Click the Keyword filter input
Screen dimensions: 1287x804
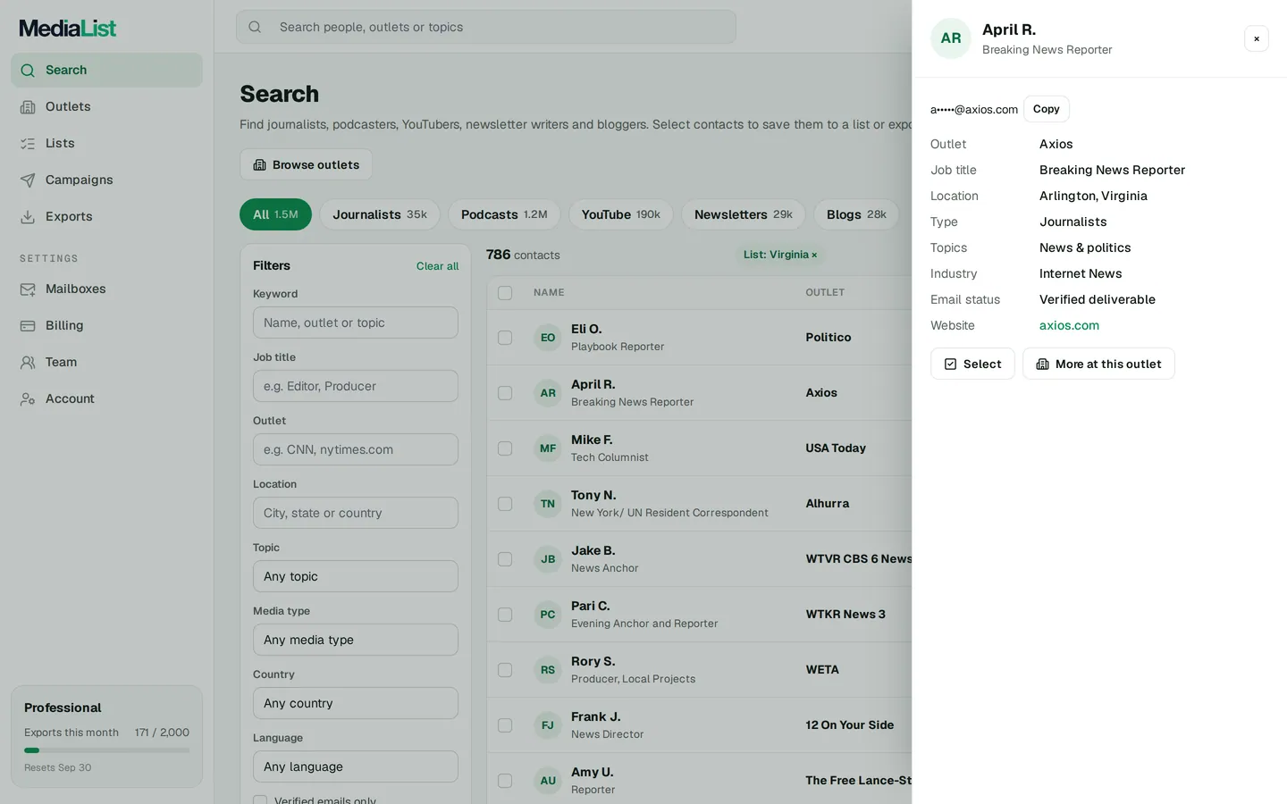(356, 322)
